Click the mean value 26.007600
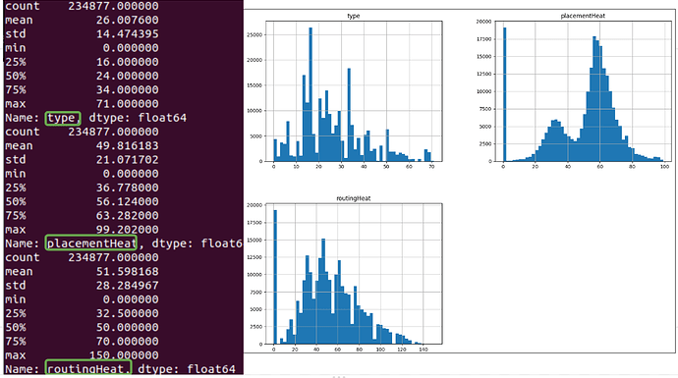Screen dimensions: 678x378 [127, 20]
